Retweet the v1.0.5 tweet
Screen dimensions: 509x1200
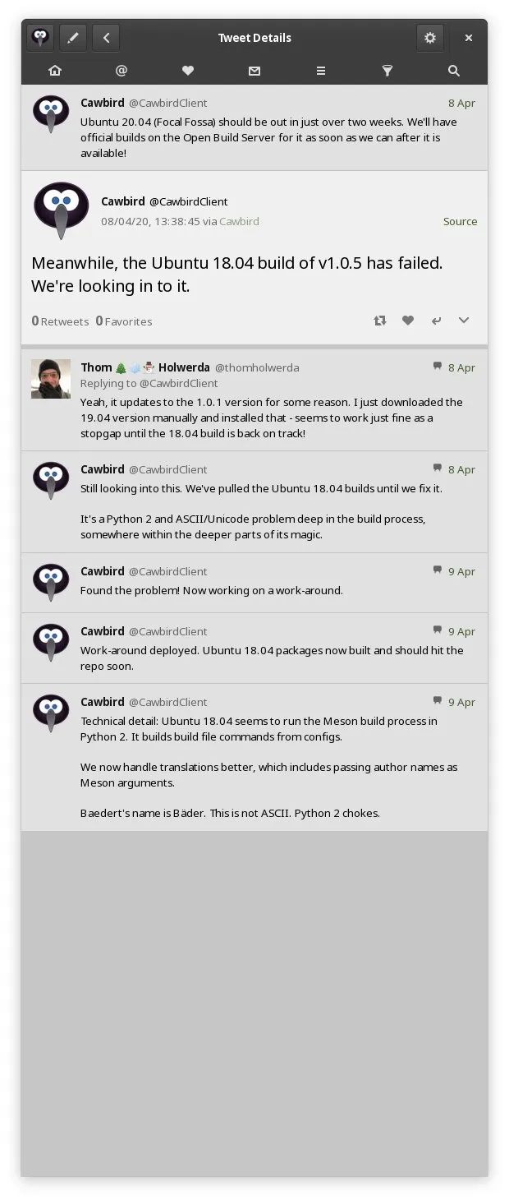380,321
